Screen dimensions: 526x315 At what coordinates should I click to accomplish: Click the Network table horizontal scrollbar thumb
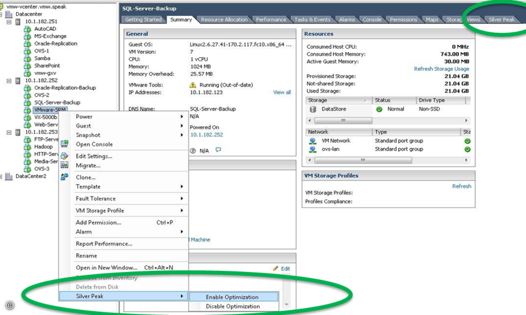click(363, 161)
